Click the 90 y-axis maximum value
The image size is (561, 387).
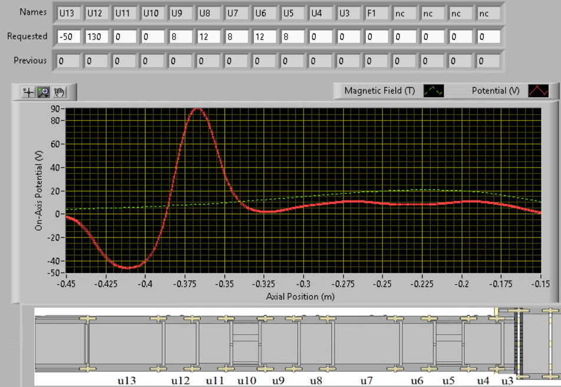tap(55, 109)
